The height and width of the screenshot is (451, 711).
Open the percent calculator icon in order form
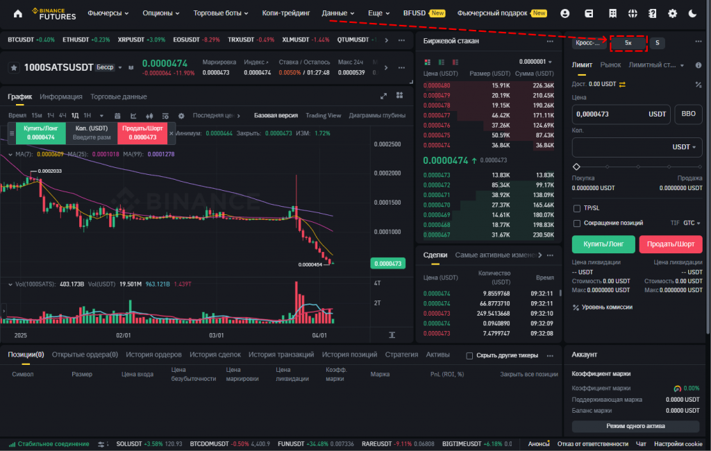click(x=699, y=85)
